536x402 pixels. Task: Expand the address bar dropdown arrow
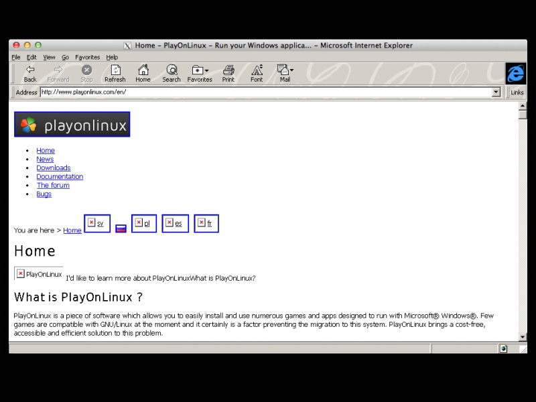(x=496, y=92)
